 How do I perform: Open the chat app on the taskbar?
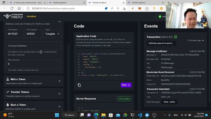(89, 115)
